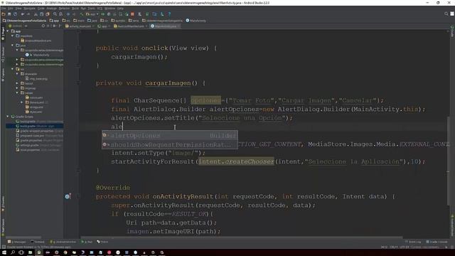Expand the dimens.xml node

pos(22,102)
